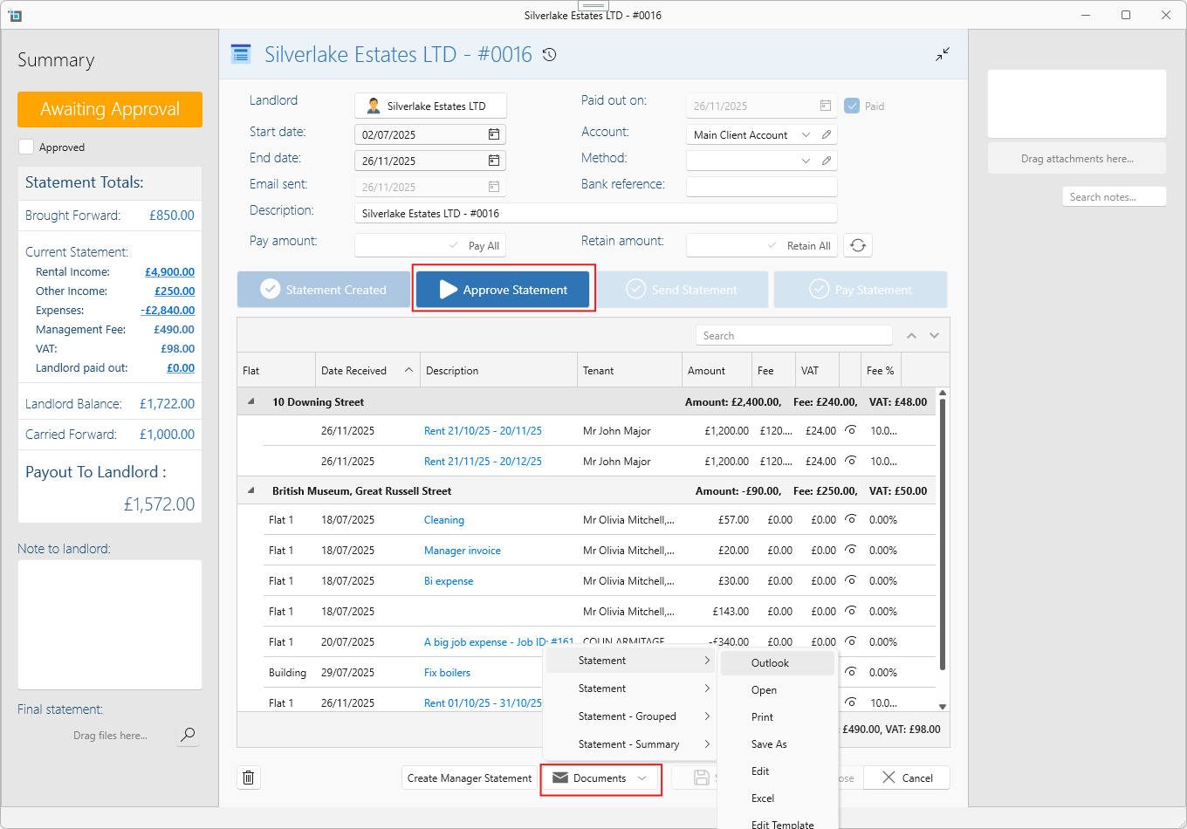Open the Start date calendar picker

click(494, 135)
